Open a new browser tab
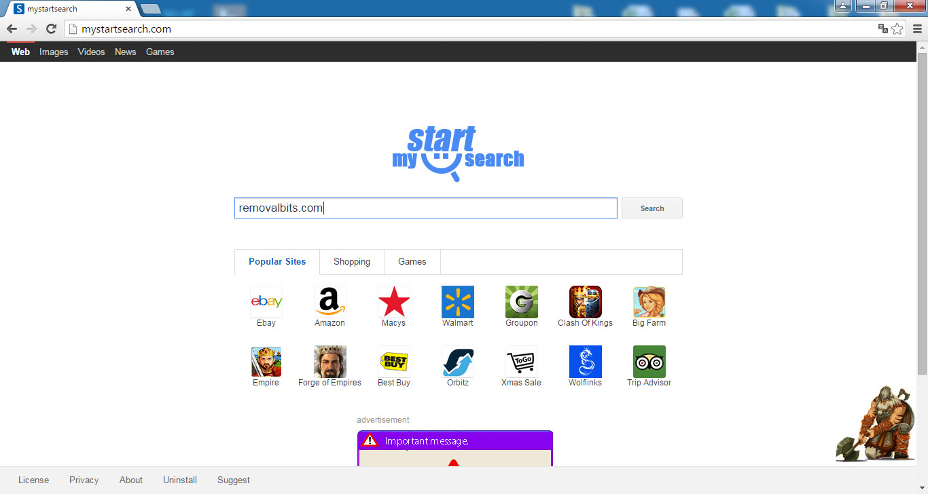Image resolution: width=928 pixels, height=494 pixels. coord(150,9)
